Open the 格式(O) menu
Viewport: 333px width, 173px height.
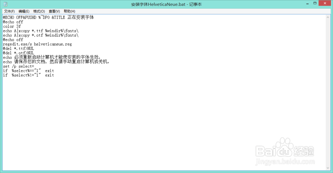pyautogui.click(x=39, y=11)
